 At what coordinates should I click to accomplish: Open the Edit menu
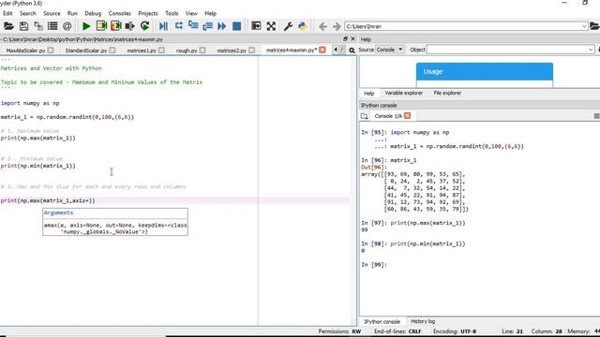(7, 13)
